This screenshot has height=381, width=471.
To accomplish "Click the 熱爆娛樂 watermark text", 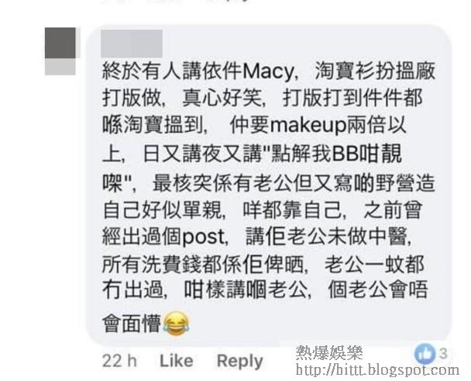I will tap(329, 353).
